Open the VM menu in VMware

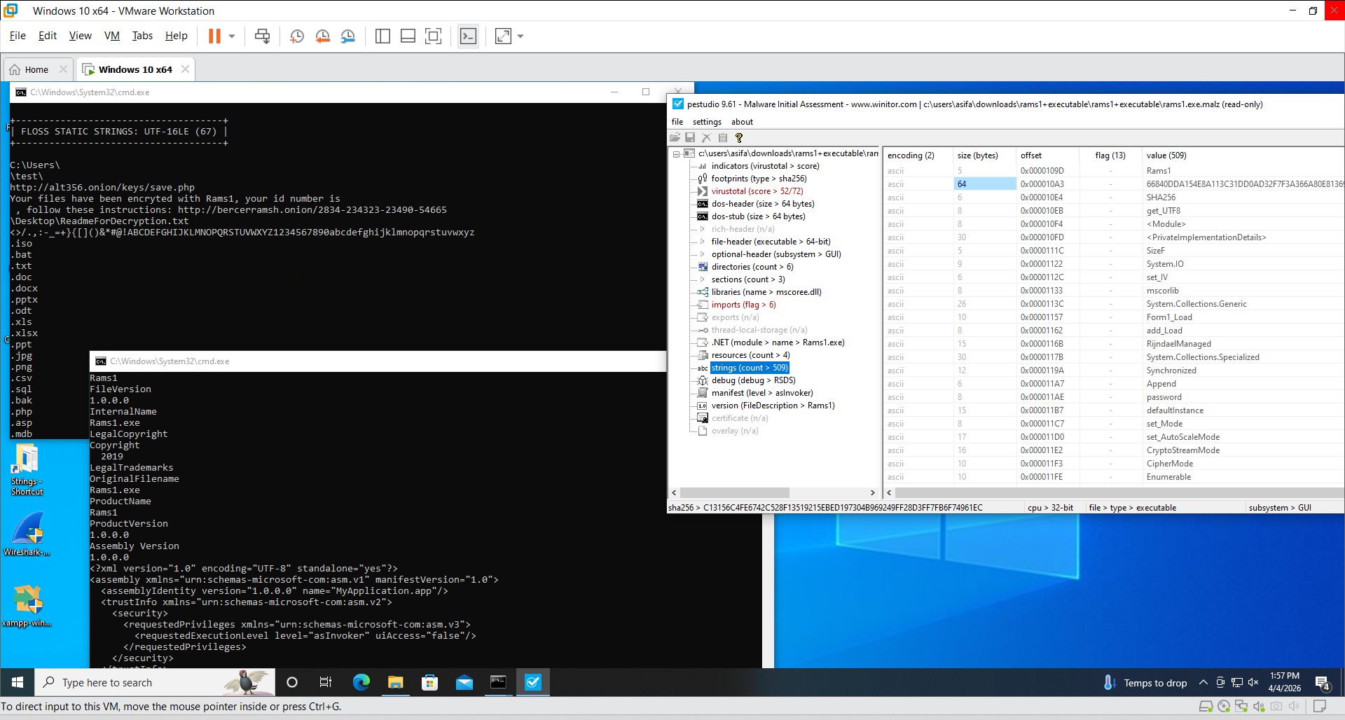111,36
